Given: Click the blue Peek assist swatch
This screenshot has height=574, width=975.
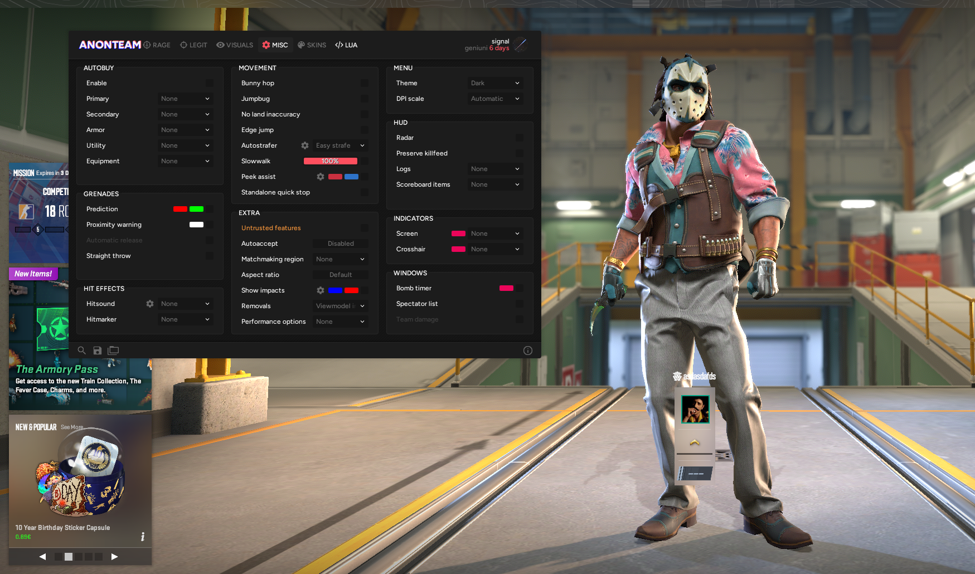Looking at the screenshot, I should [351, 177].
